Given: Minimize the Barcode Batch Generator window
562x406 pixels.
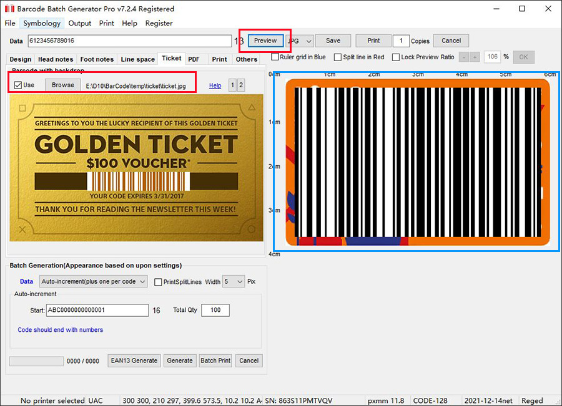Looking at the screenshot, I should [x=496, y=9].
